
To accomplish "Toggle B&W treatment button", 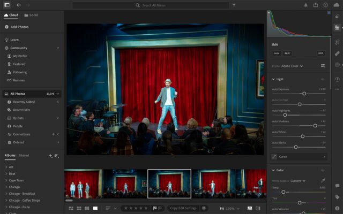I will pyautogui.click(x=287, y=53).
